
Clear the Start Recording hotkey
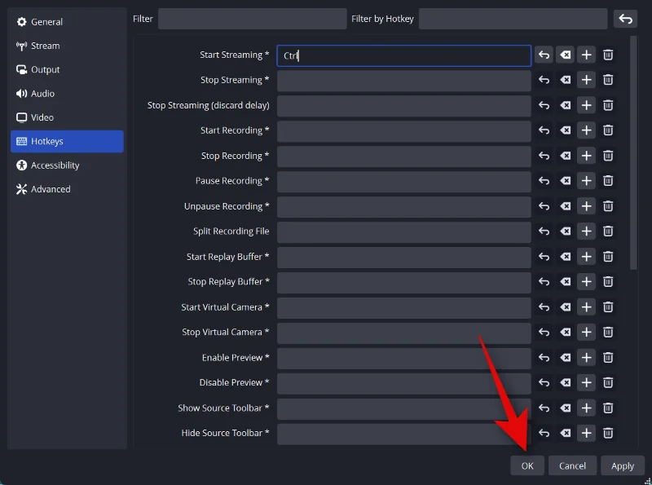click(x=565, y=130)
